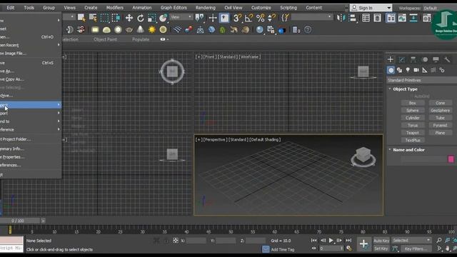The image size is (457, 257).
Task: Click Add Time Tag
Action: pyautogui.click(x=283, y=249)
